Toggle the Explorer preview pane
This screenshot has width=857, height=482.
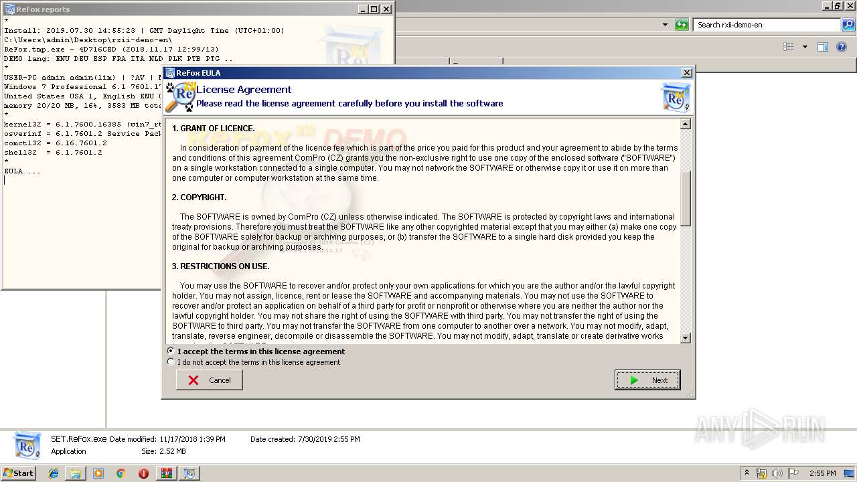pos(823,47)
